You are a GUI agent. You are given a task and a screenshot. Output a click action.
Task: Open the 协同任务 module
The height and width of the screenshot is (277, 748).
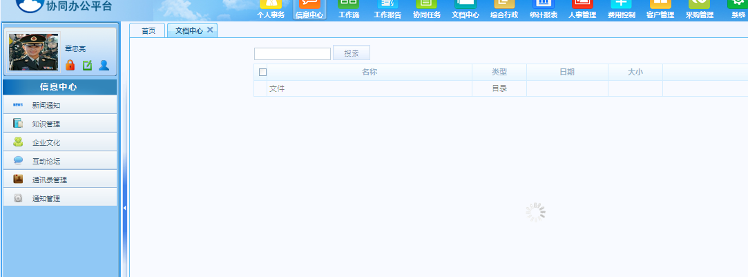coord(426,10)
